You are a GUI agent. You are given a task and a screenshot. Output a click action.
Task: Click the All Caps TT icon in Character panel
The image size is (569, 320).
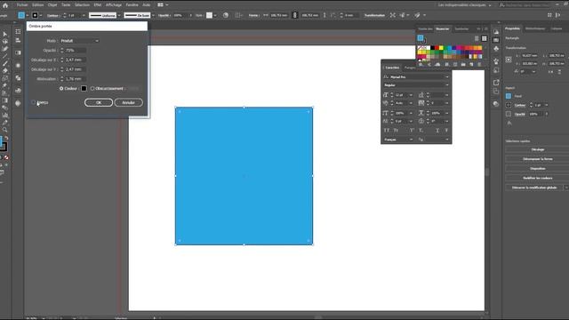(387, 131)
